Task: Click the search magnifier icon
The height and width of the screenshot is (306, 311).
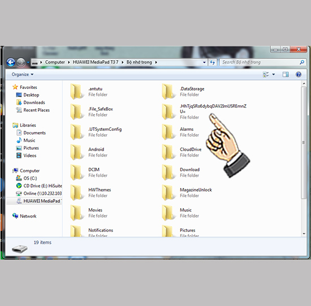Action: tap(302, 62)
